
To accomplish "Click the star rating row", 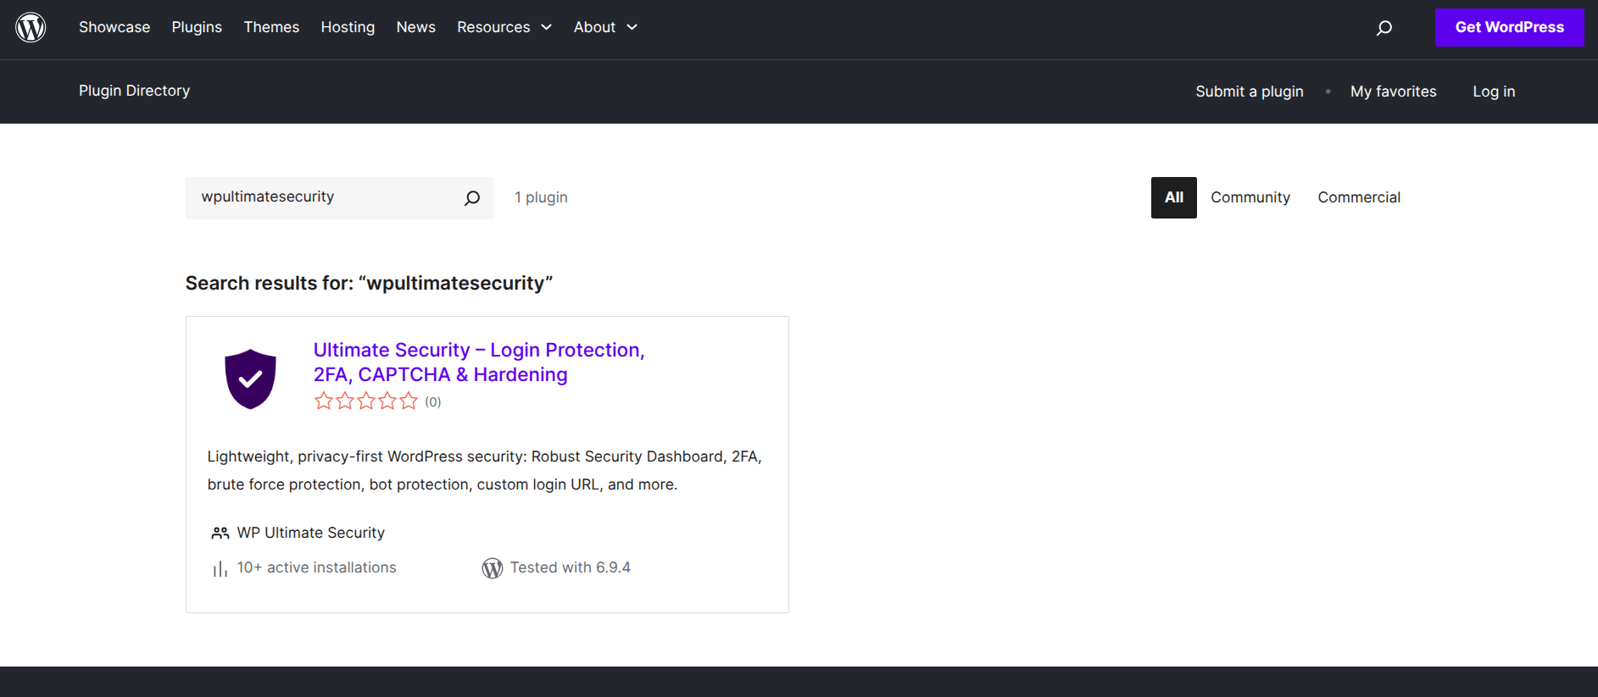I will pos(366,401).
